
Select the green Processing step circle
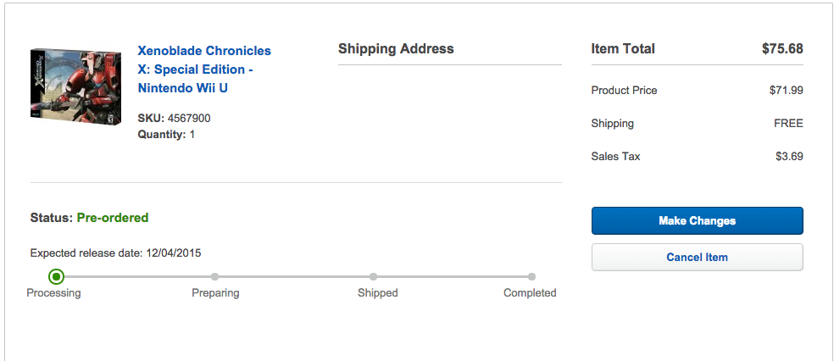point(56,276)
